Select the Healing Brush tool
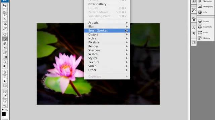The height and width of the screenshot is (120, 215). [5, 34]
